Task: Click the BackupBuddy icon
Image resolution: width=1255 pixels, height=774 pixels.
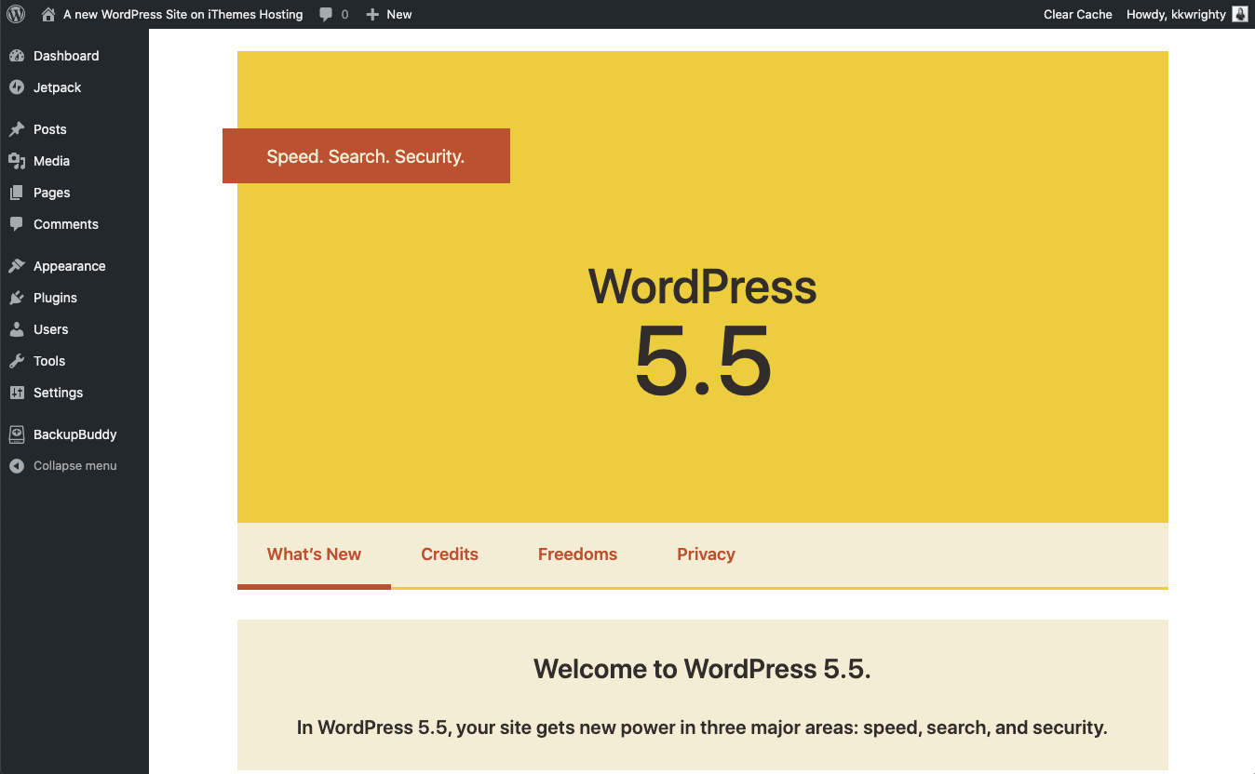Action: 17,434
